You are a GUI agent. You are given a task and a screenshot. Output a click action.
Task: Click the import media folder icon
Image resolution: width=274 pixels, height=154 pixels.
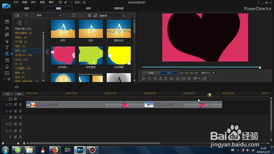pyautogui.click(x=17, y=15)
